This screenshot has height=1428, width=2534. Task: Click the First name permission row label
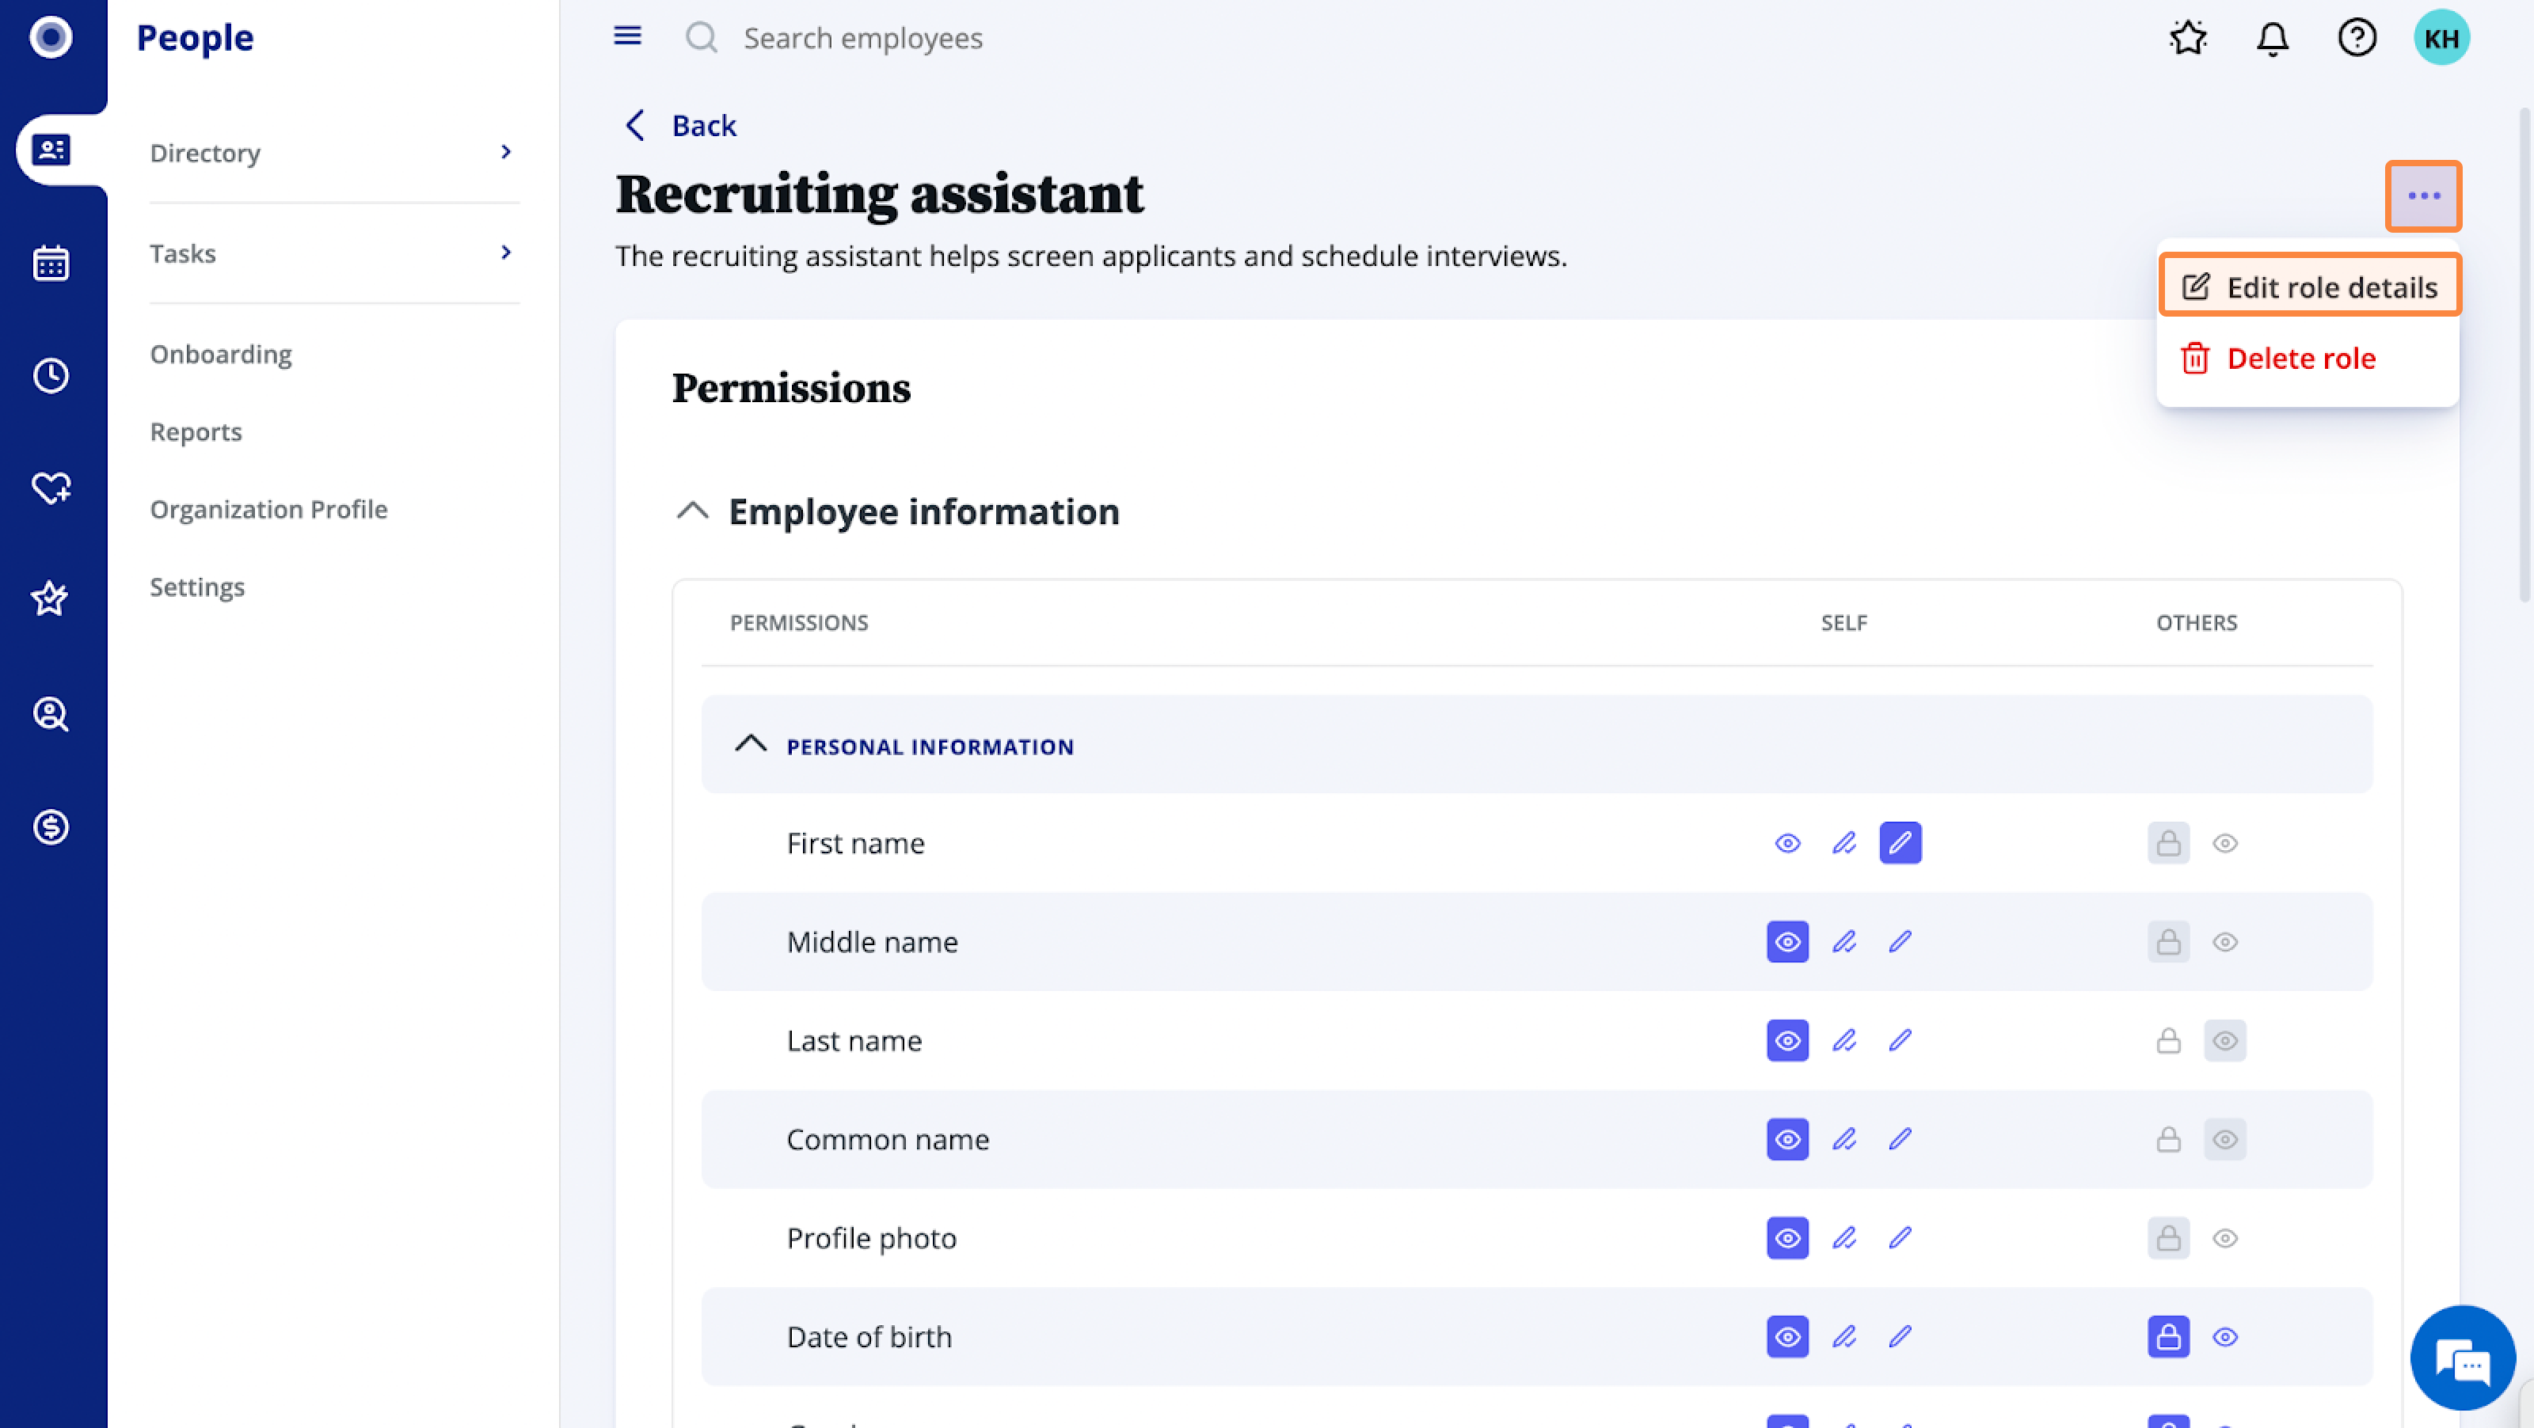pos(855,843)
